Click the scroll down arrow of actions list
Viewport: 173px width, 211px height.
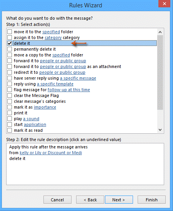pyautogui.click(x=160, y=130)
